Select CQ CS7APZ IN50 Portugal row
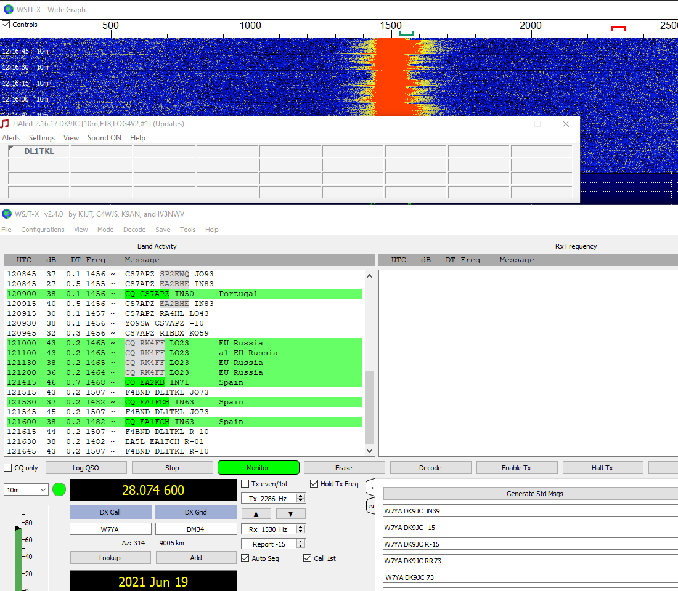This screenshot has width=678, height=591. click(184, 294)
